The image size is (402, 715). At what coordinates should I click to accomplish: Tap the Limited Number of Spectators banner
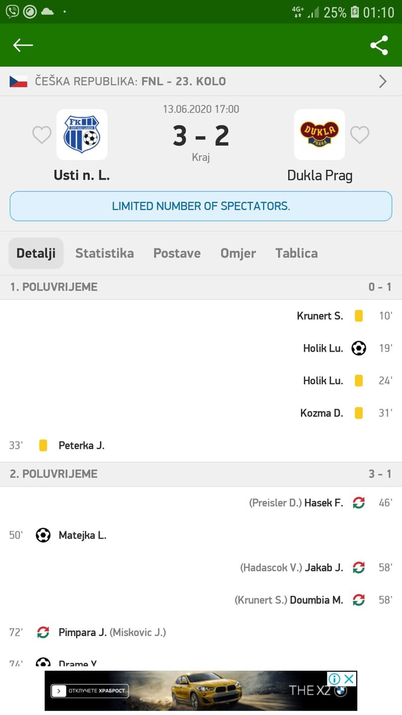(x=201, y=206)
